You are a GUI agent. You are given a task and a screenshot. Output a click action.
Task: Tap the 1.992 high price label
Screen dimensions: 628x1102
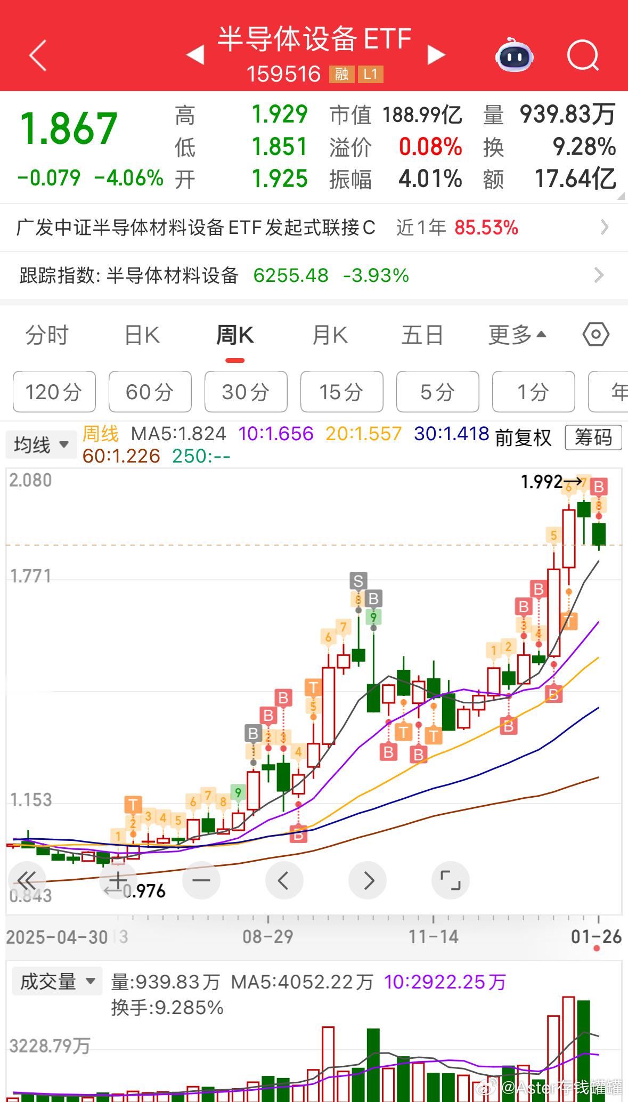[541, 482]
